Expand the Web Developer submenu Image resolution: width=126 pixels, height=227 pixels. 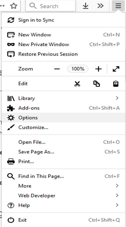(x=63, y=195)
